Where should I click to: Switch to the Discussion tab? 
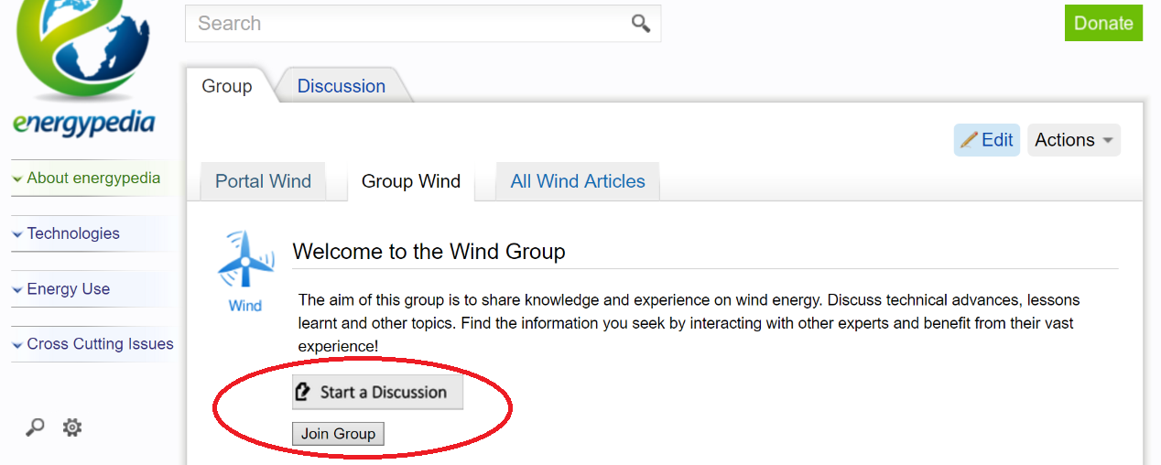point(341,86)
